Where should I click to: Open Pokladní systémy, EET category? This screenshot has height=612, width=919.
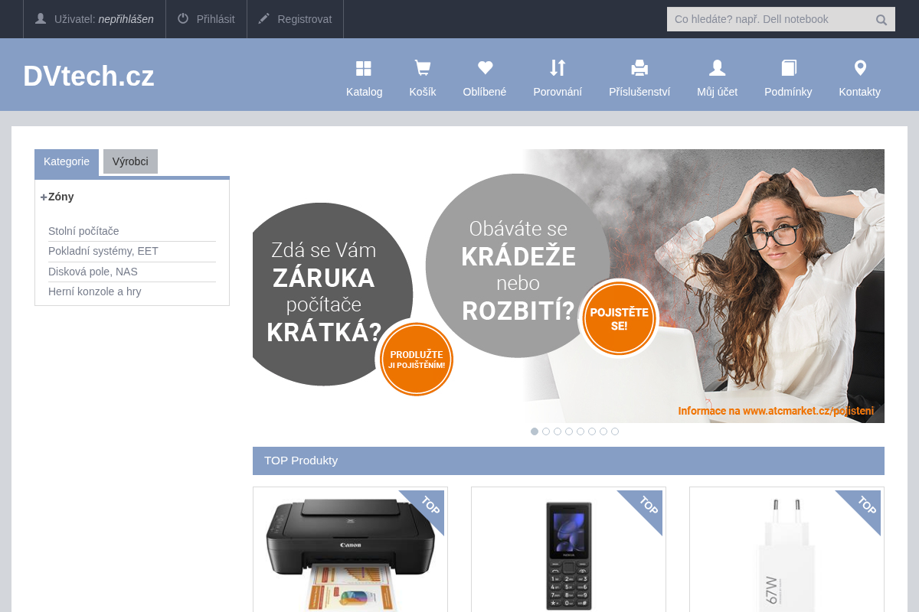click(x=103, y=251)
